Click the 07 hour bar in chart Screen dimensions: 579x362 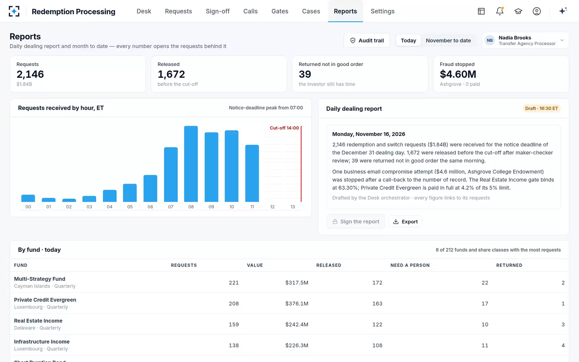point(170,175)
